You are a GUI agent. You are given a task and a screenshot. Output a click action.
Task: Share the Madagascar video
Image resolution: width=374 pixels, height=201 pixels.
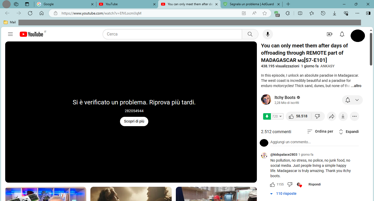(x=331, y=116)
